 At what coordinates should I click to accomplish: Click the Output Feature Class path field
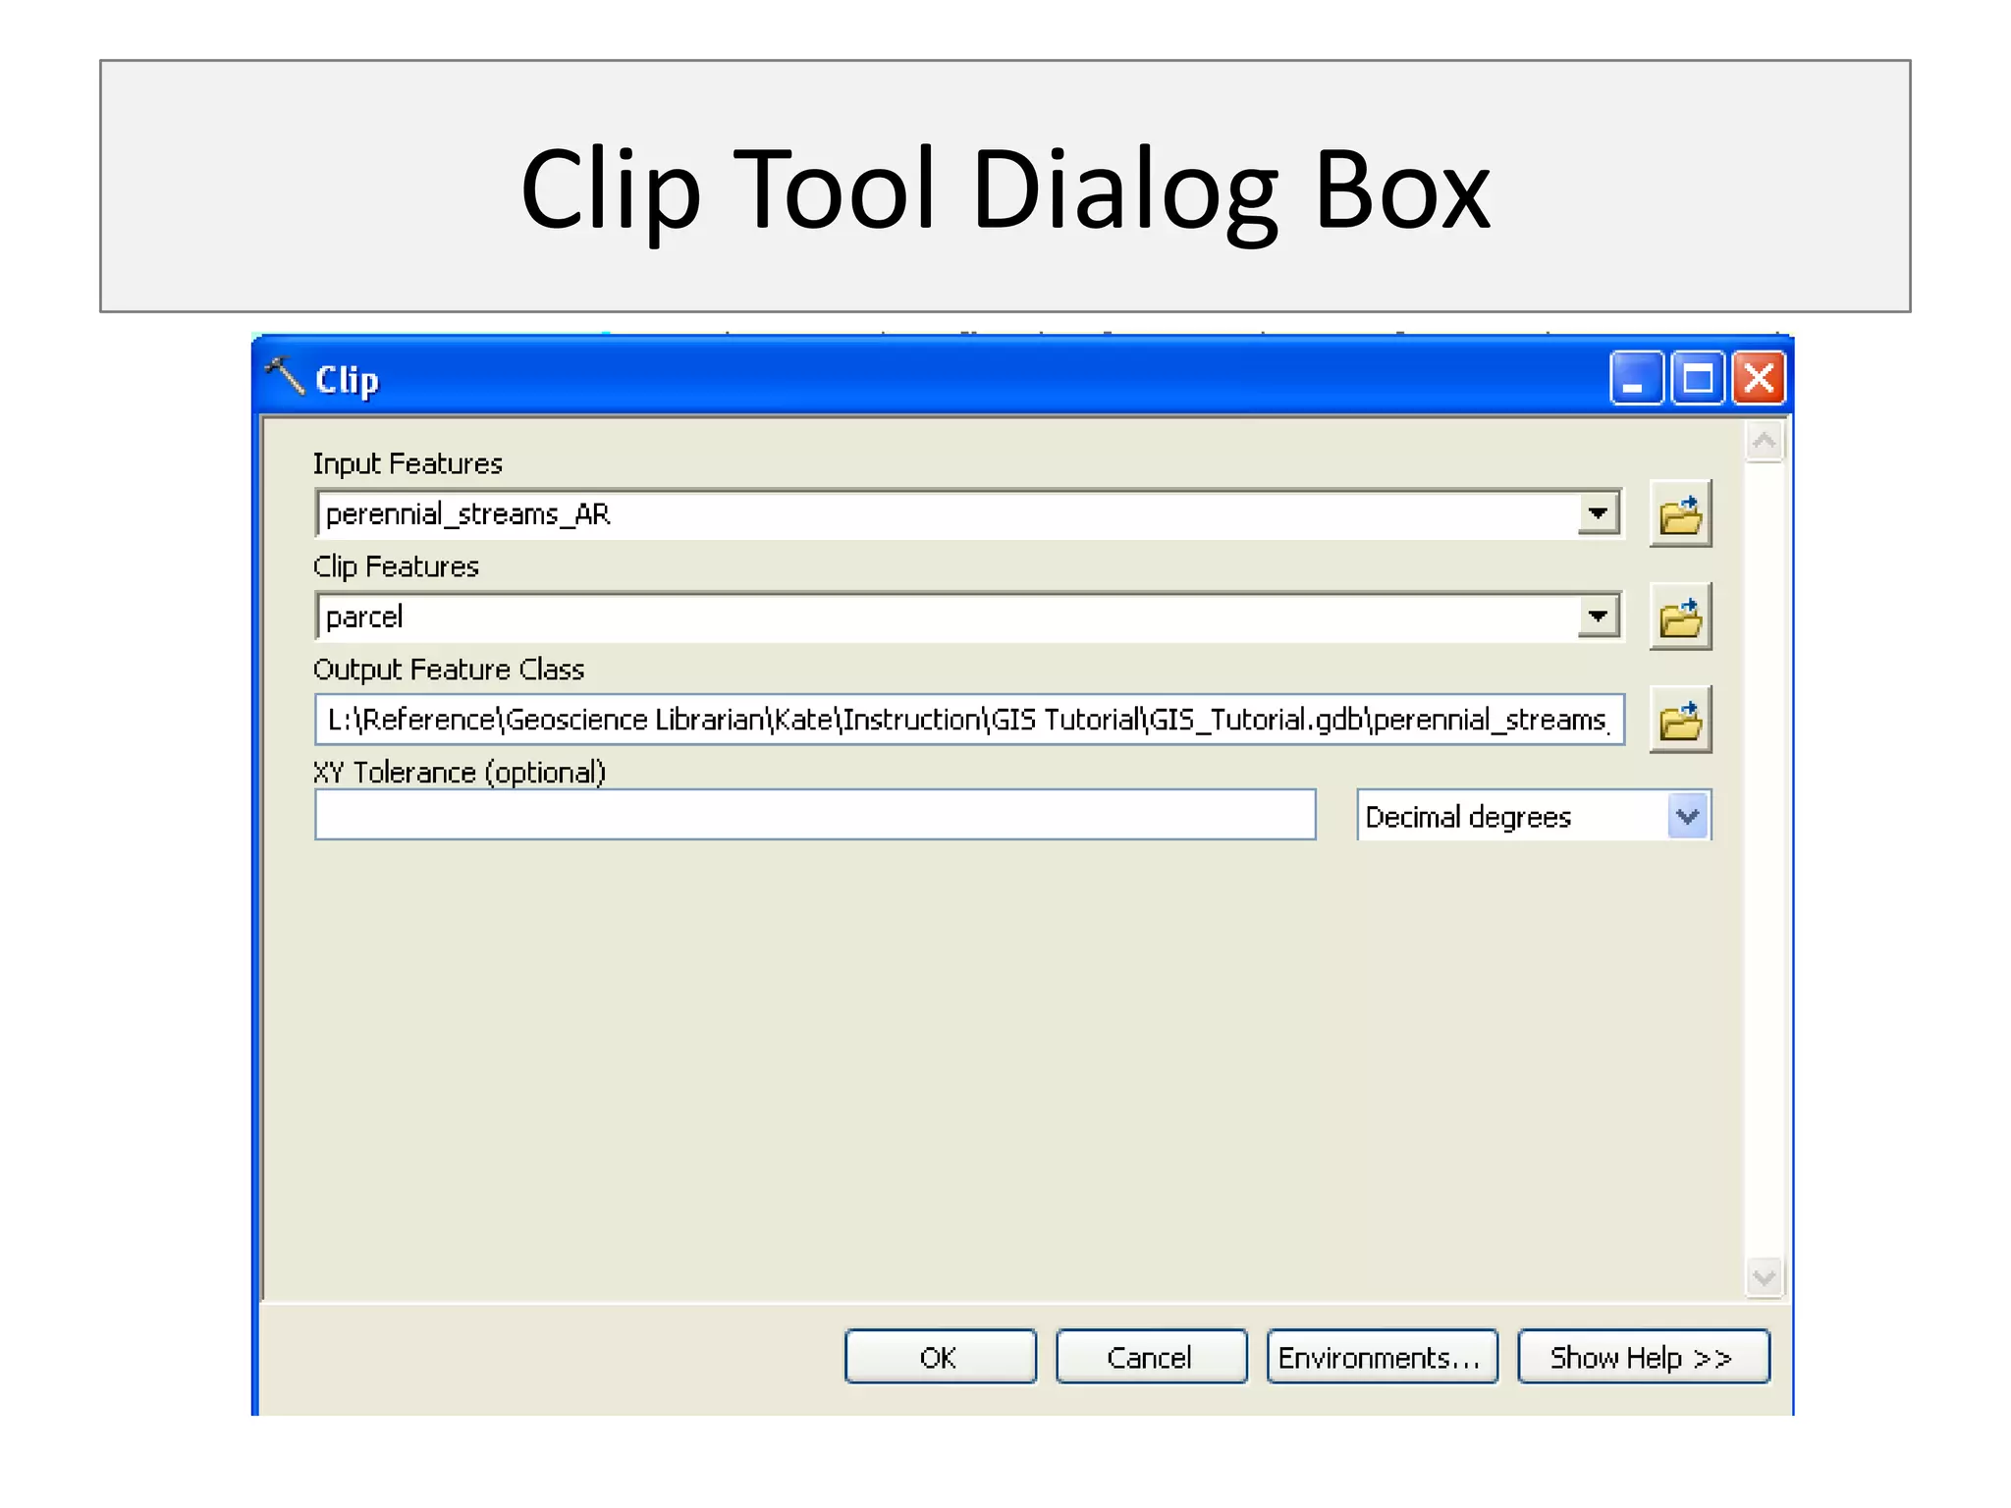coord(969,720)
